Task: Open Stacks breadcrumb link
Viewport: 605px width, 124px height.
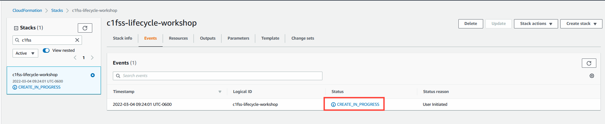Action: tap(57, 11)
